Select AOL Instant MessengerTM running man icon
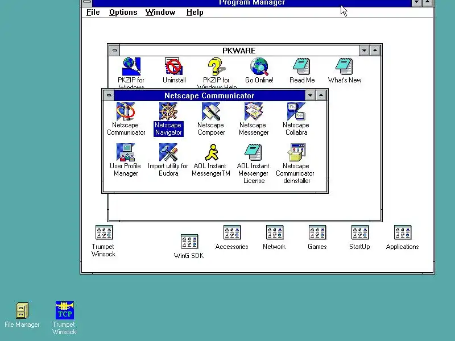Image resolution: width=455 pixels, height=341 pixels. click(211, 152)
